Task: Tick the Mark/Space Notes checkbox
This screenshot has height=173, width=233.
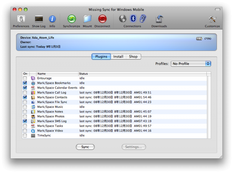Action: coord(25,111)
